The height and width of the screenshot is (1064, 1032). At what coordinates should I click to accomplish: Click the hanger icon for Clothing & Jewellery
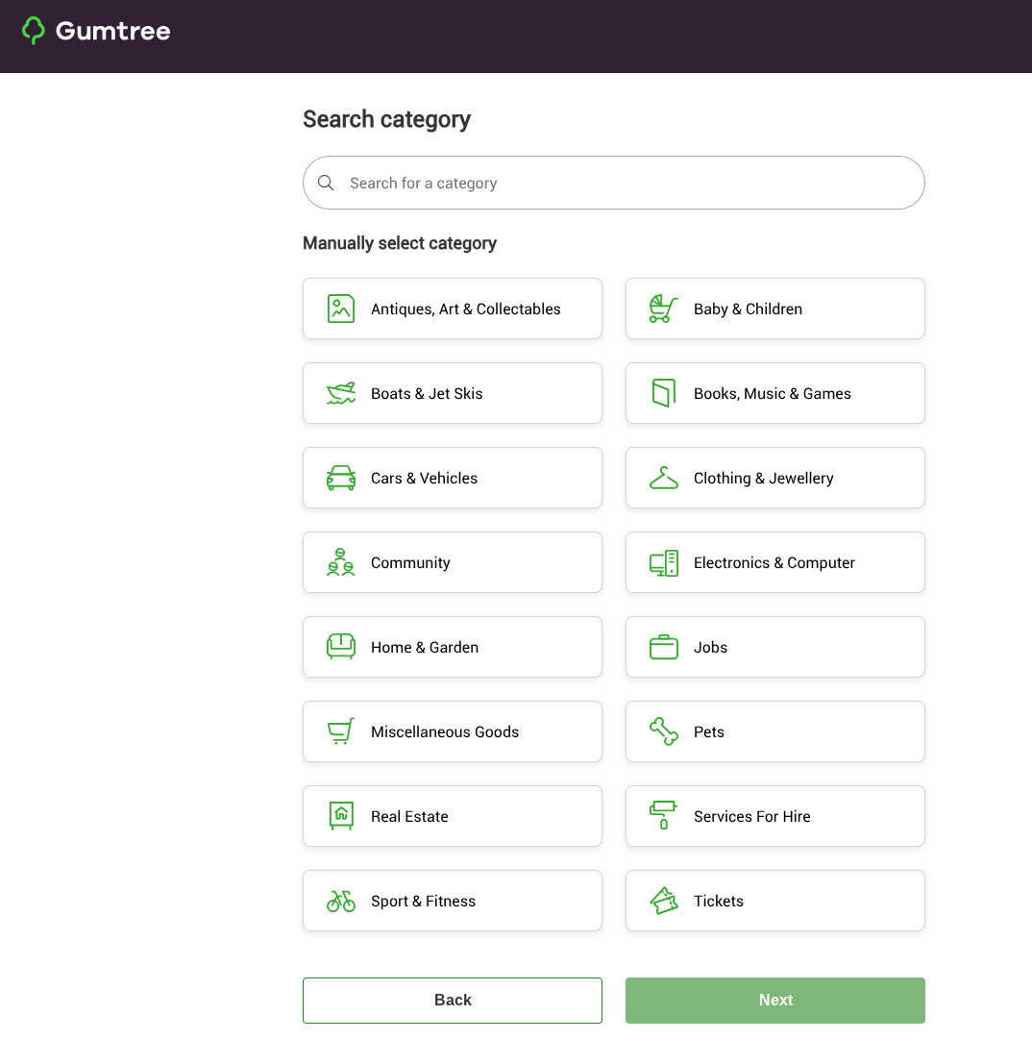tap(663, 478)
